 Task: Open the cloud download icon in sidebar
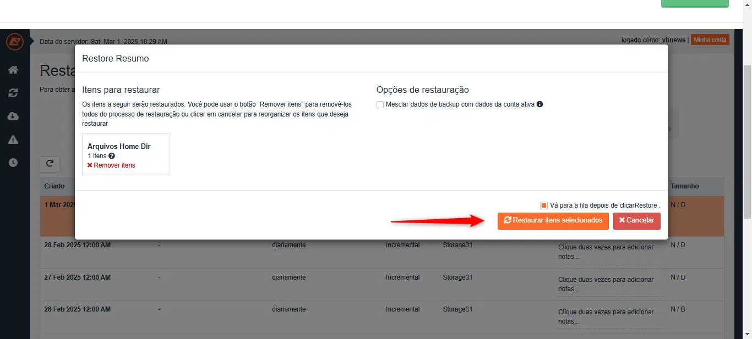click(x=13, y=116)
